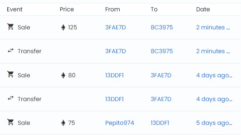Open the 13DDF1 recipient link in the 75 sale
This screenshot has height=135, width=241.
pyautogui.click(x=160, y=123)
